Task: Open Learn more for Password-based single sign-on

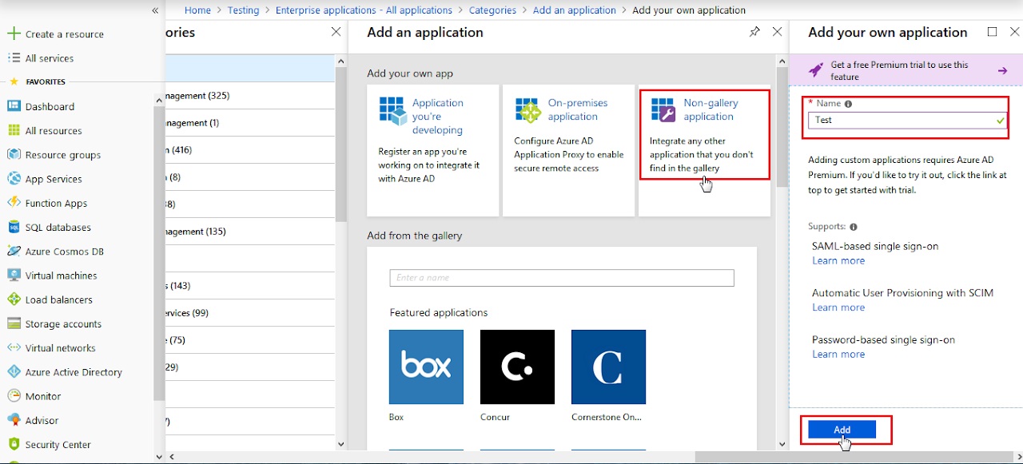Action: click(838, 354)
